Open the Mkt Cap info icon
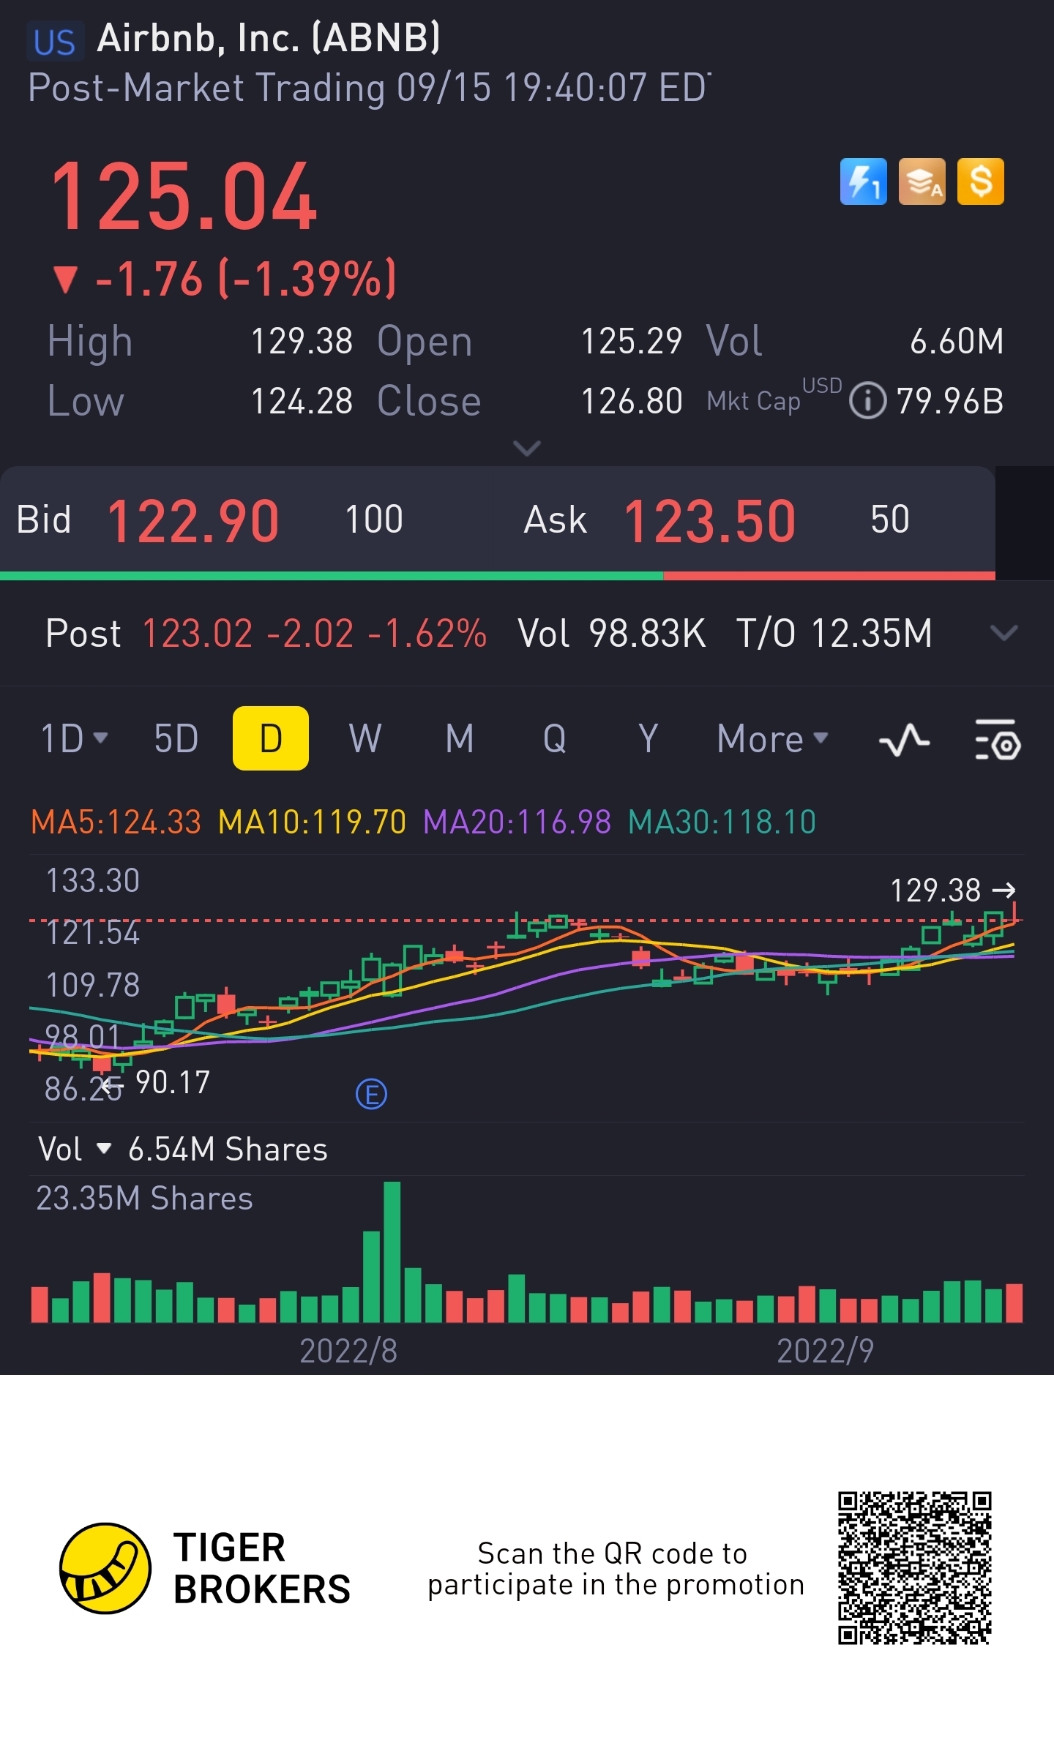Viewport: 1054px width, 1762px height. point(867,401)
